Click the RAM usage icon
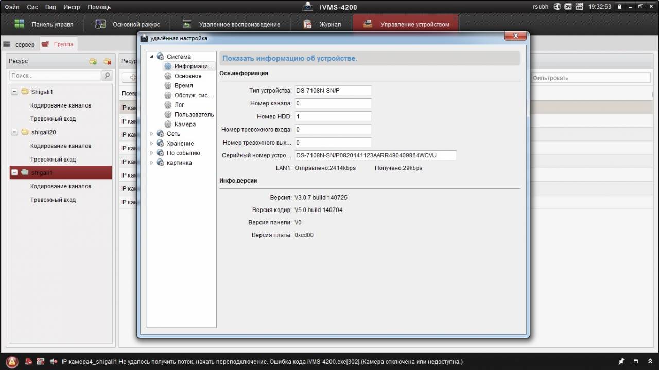The width and height of the screenshot is (659, 370). [x=579, y=7]
